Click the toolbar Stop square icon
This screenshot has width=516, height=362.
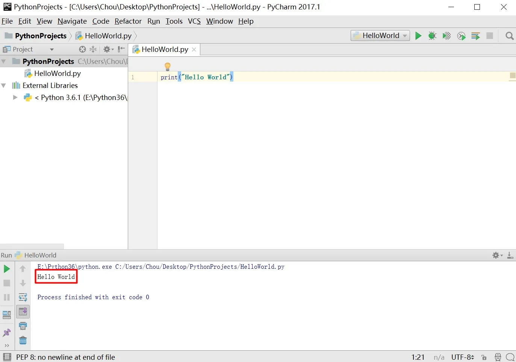(x=490, y=36)
